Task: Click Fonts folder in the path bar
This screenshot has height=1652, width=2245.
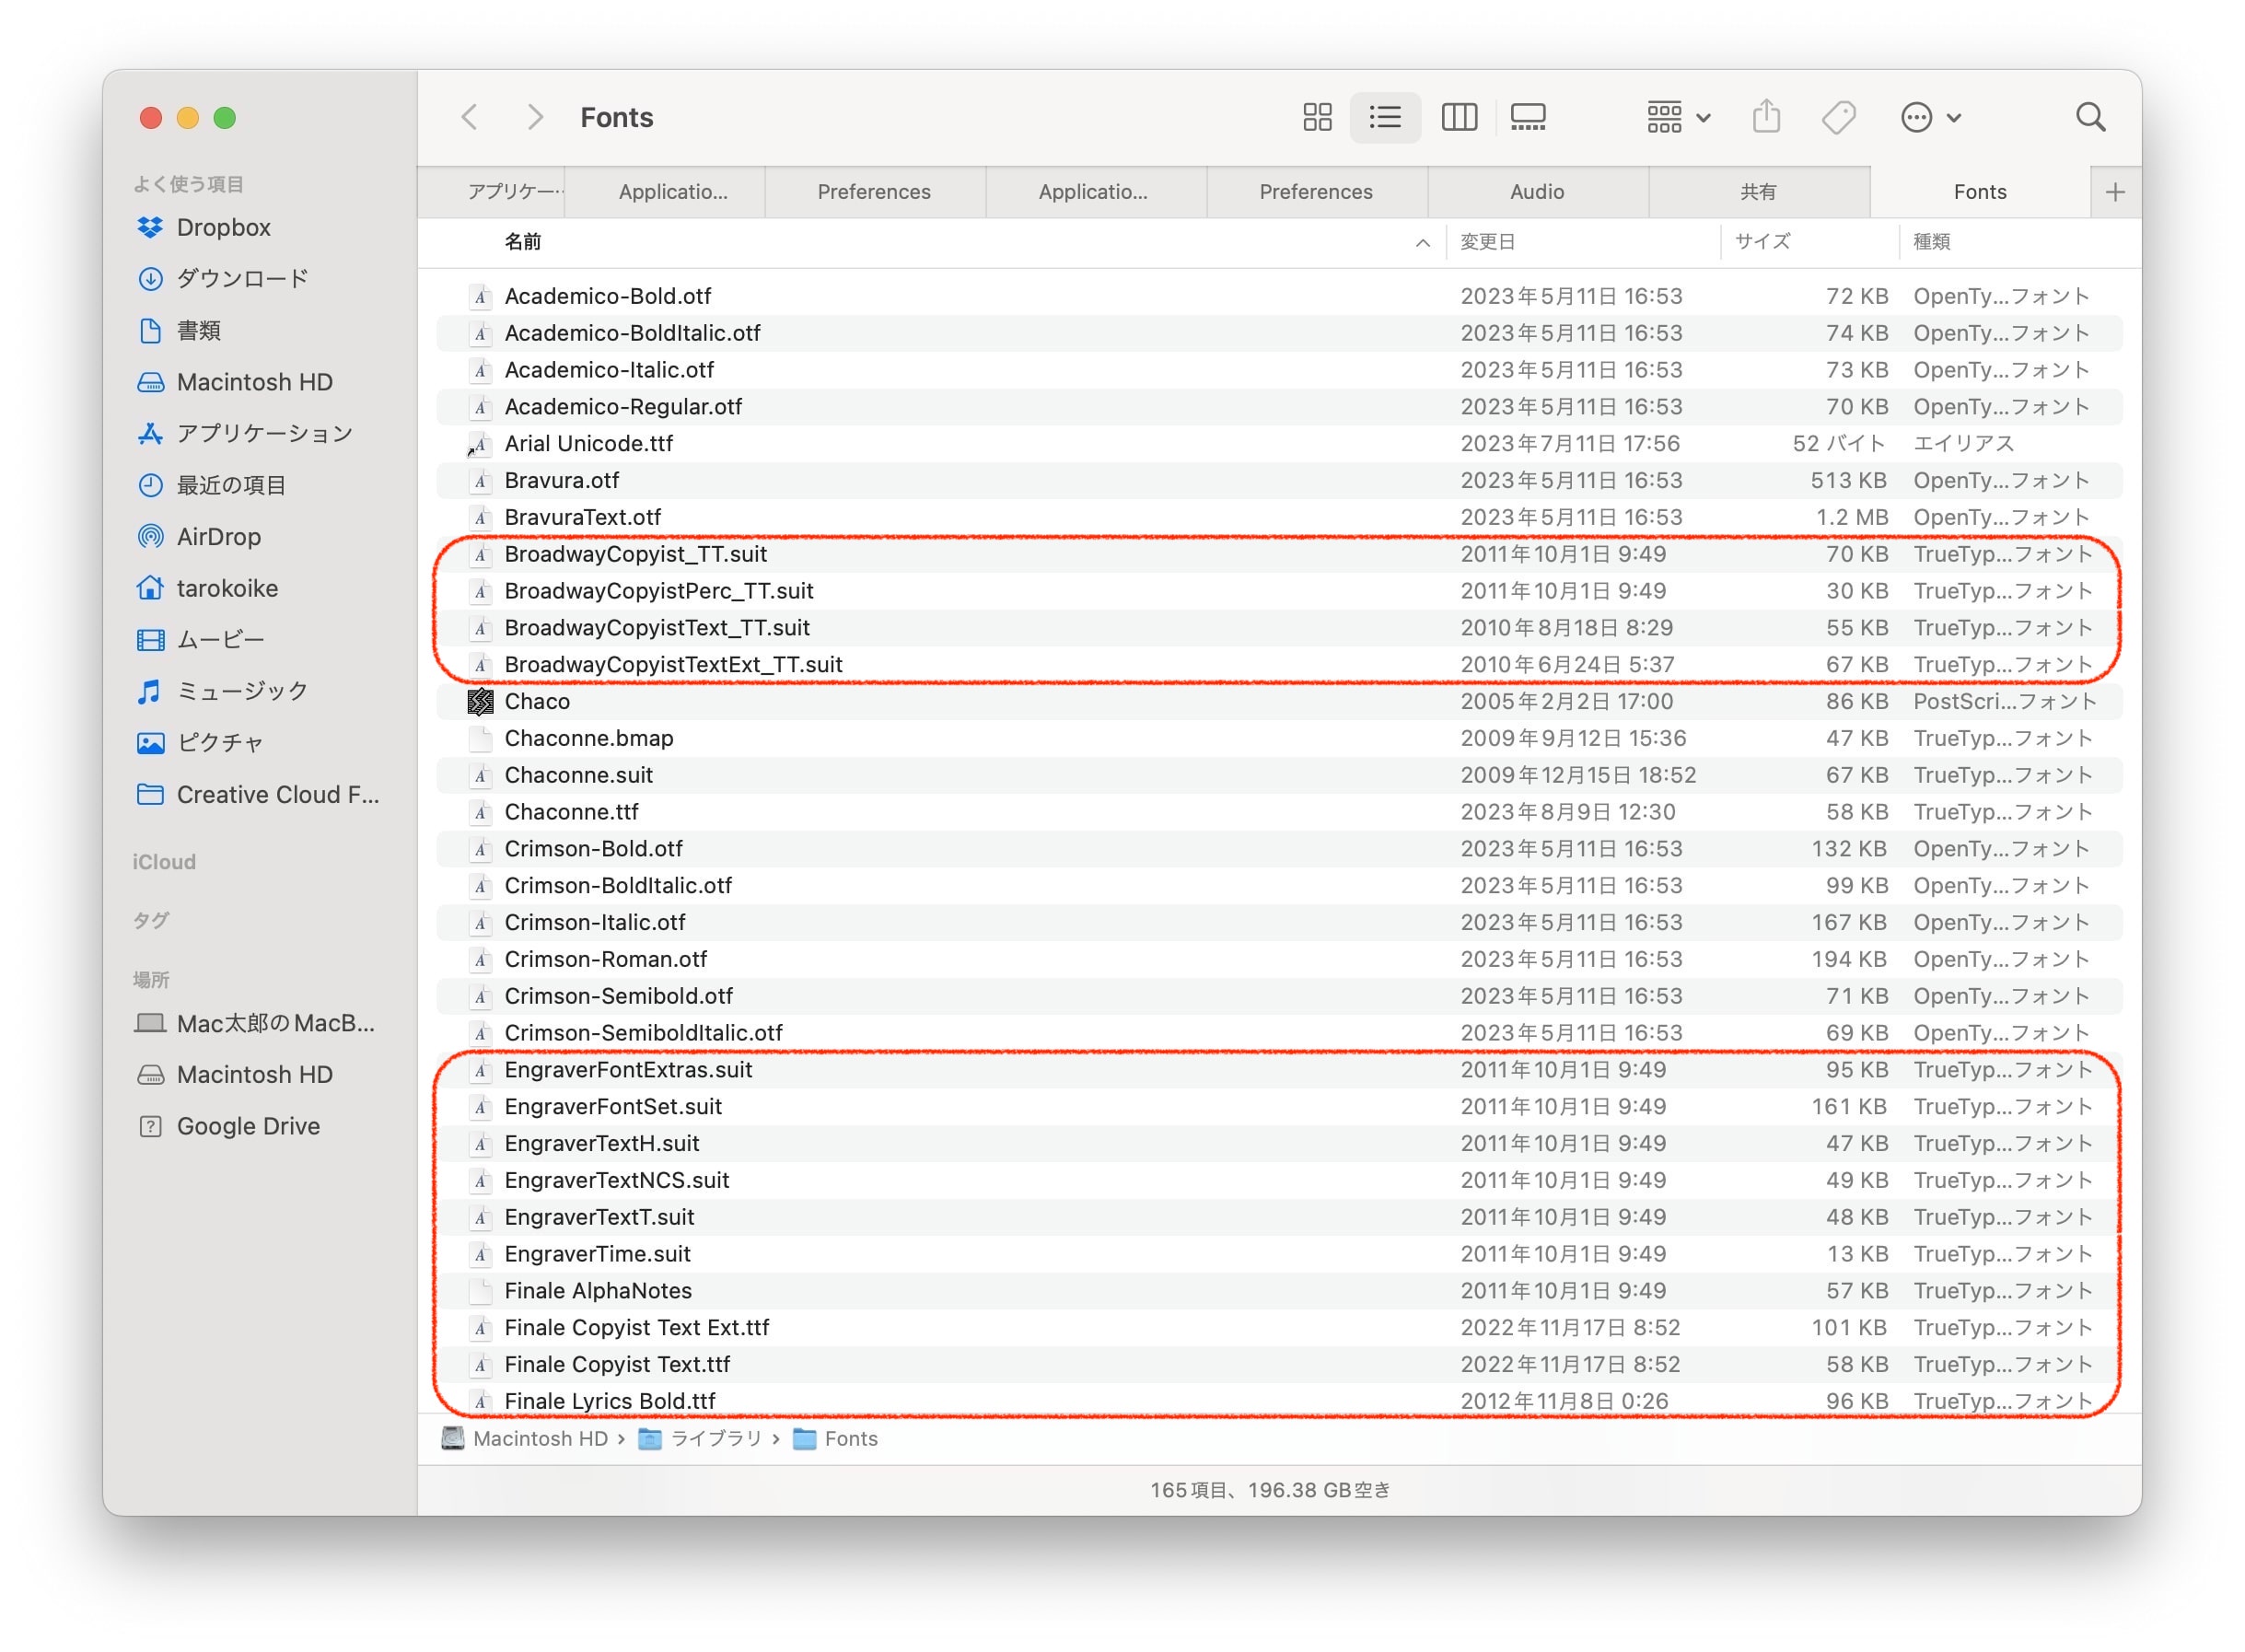Action: 835,1439
